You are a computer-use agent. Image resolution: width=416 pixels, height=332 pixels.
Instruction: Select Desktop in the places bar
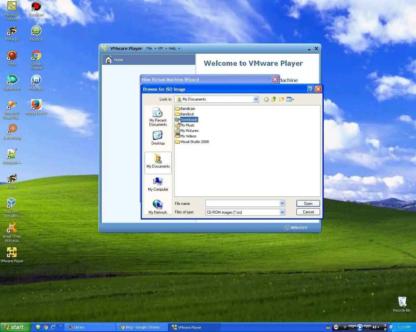158,138
